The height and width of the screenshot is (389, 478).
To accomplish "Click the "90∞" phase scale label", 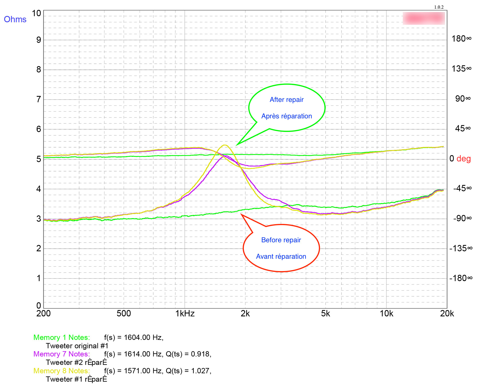I will [x=463, y=99].
